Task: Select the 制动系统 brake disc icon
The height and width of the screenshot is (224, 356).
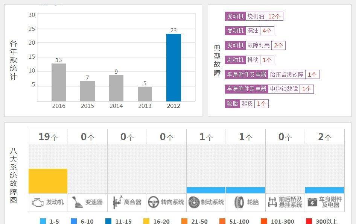Action: (x=194, y=202)
